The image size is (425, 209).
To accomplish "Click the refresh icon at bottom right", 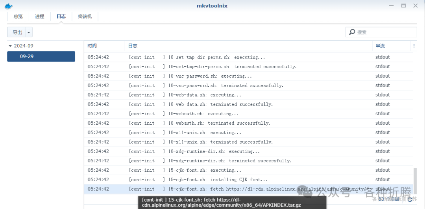I will pyautogui.click(x=410, y=199).
